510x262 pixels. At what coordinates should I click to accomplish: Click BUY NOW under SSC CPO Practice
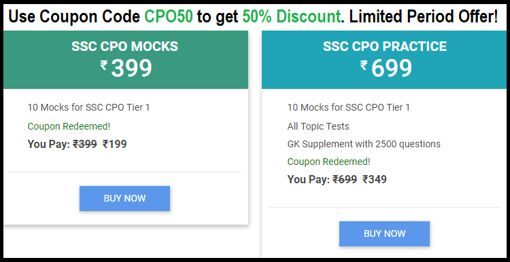tap(384, 233)
